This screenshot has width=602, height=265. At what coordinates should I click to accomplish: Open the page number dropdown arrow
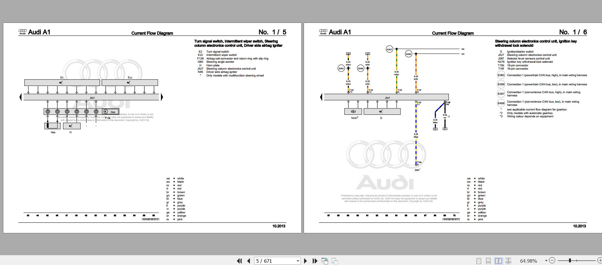[x=298, y=261]
